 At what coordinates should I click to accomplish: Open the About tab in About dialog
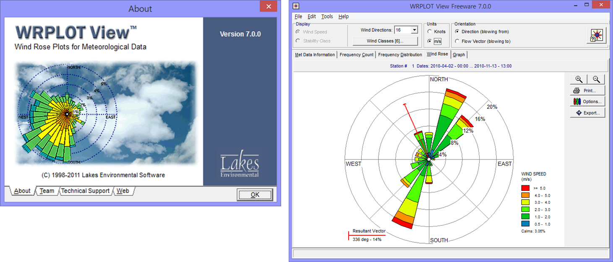(x=22, y=191)
